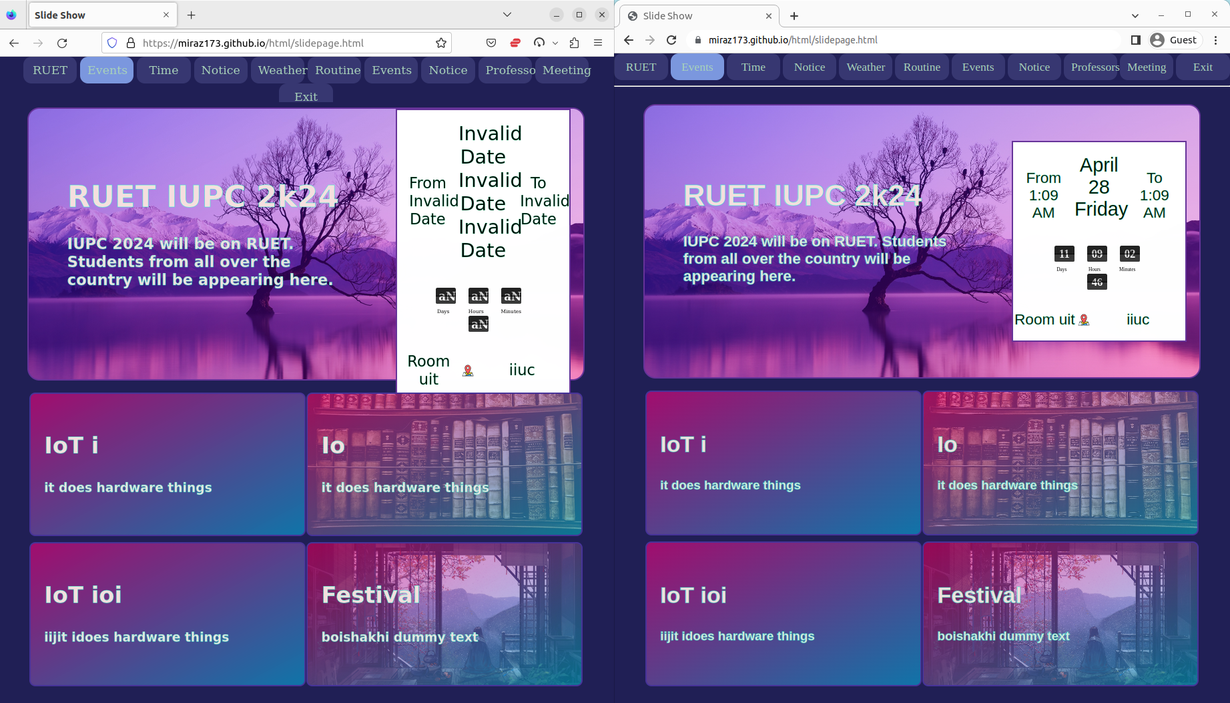This screenshot has width=1230, height=703.
Task: Select the Professors tab in the Firefox page
Action: point(505,70)
